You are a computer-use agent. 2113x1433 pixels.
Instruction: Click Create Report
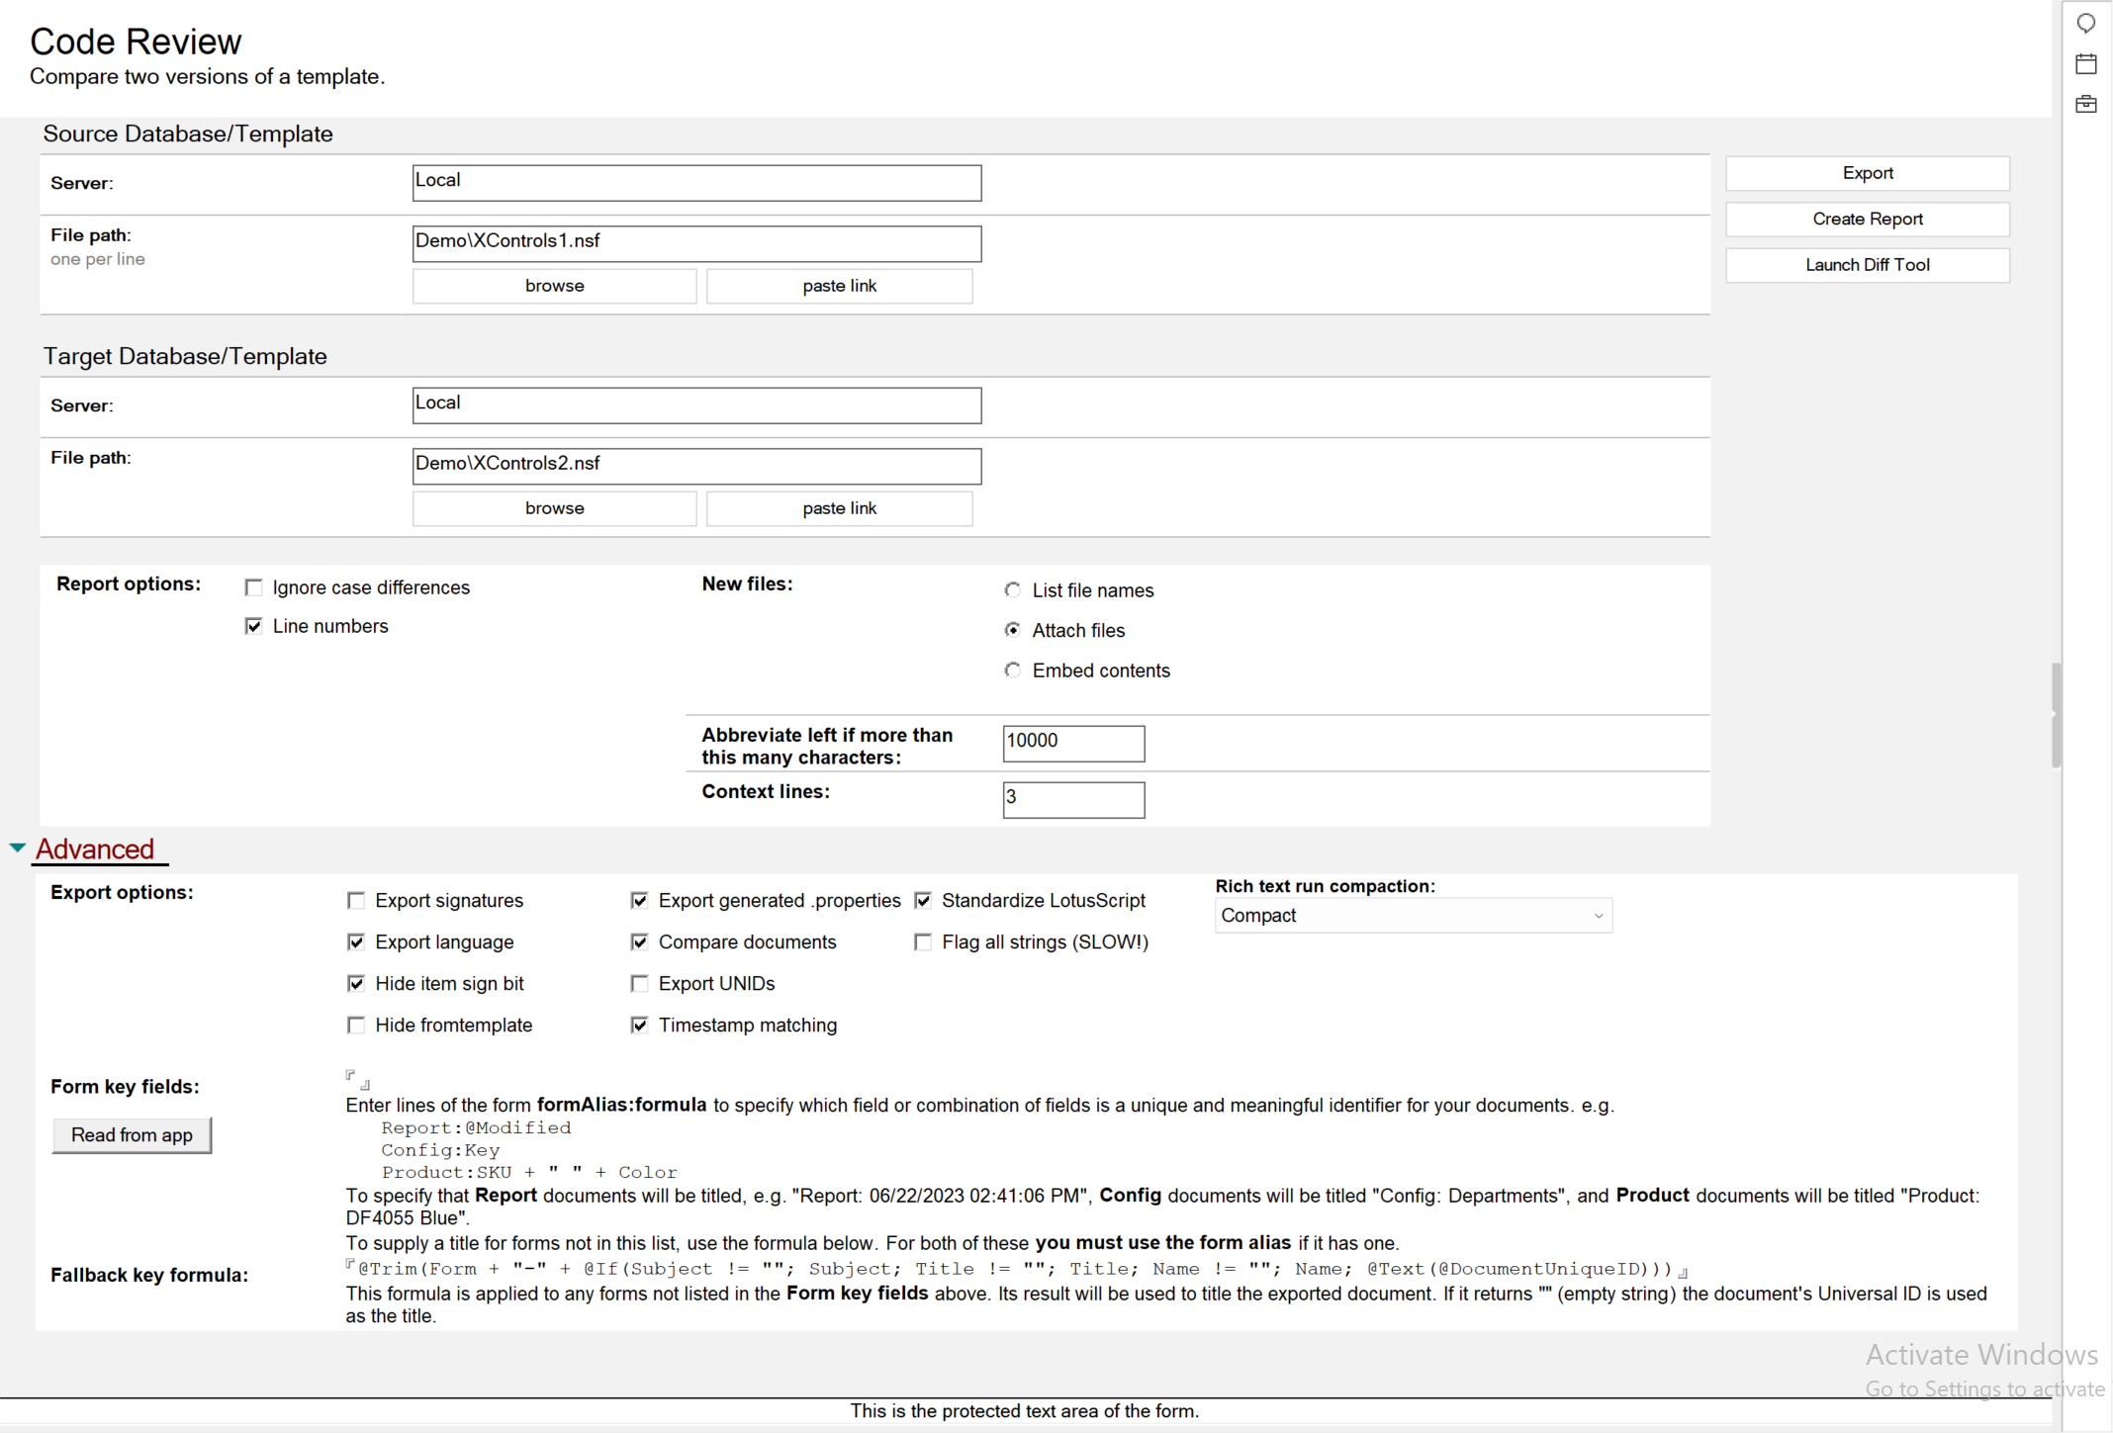(1867, 219)
